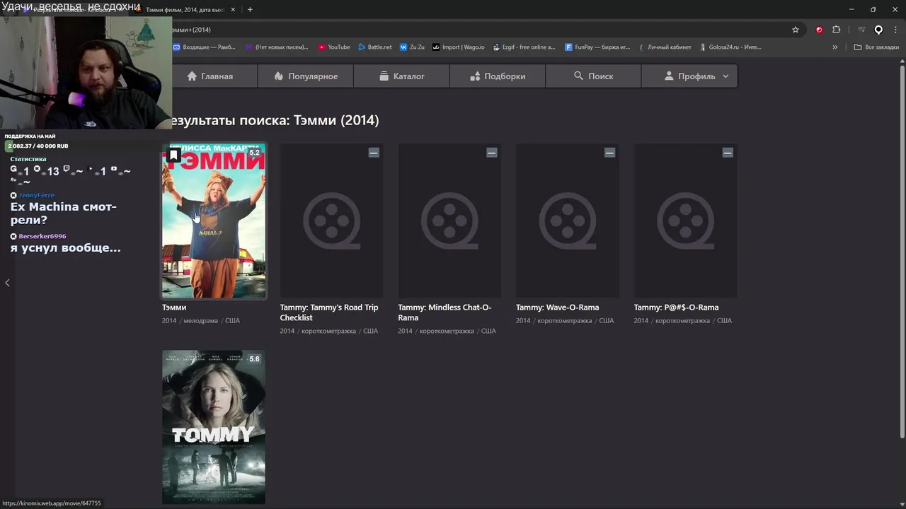The image size is (906, 509).
Task: Click the minus badge on Wave-O-Rama
Action: click(609, 153)
